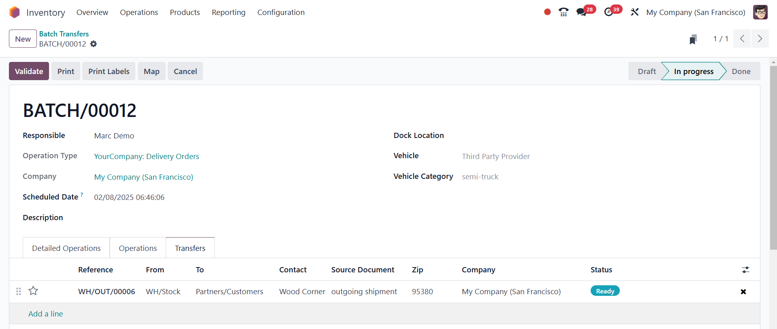Go to the next record arrow

[760, 39]
